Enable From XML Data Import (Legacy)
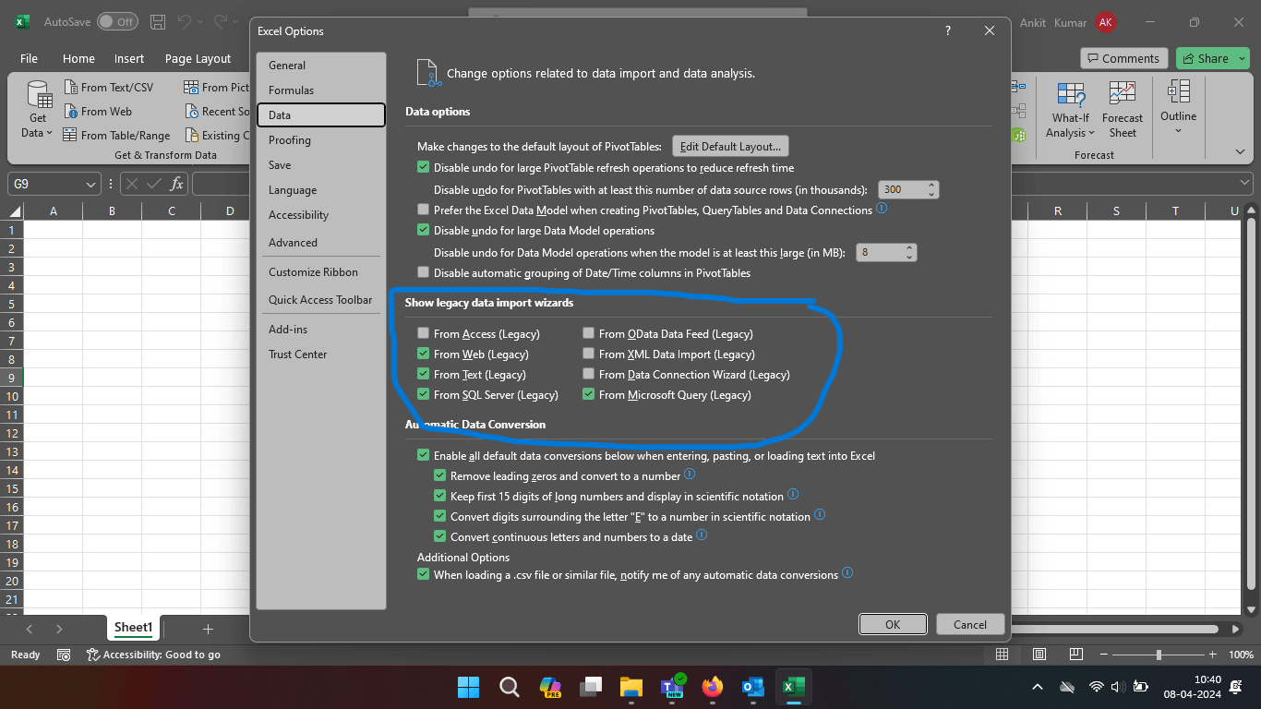The width and height of the screenshot is (1261, 709). 589,354
